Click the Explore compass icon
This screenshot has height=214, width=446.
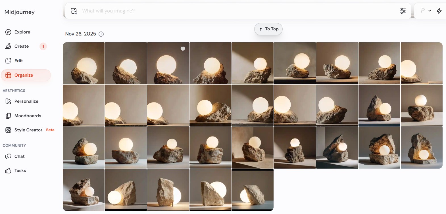tap(8, 32)
